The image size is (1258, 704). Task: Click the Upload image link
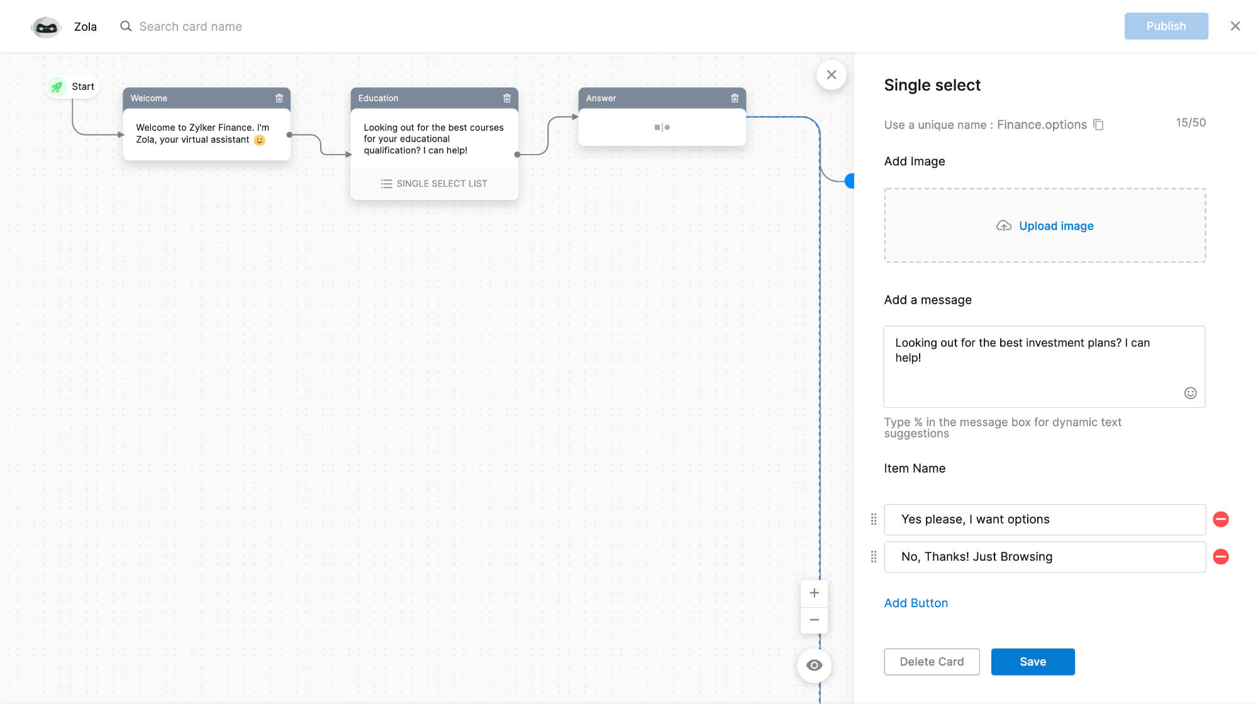[1055, 226]
